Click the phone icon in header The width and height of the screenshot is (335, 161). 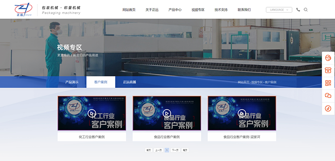[x=298, y=10]
